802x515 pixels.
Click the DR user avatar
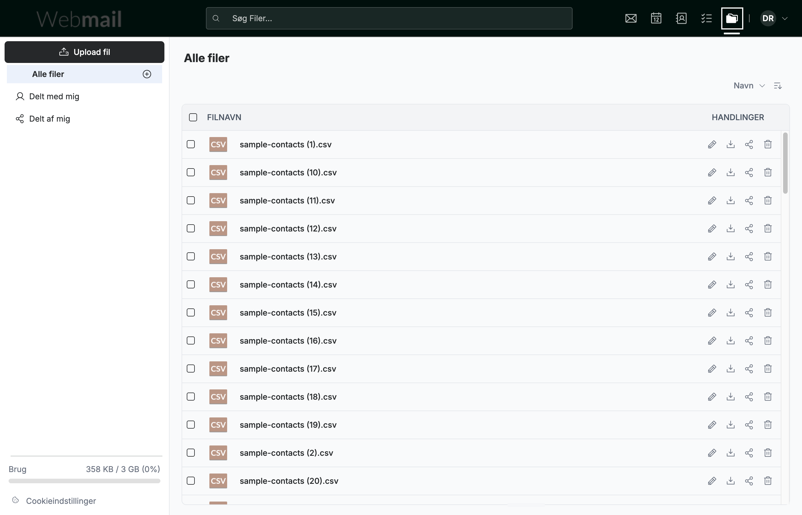(x=768, y=18)
